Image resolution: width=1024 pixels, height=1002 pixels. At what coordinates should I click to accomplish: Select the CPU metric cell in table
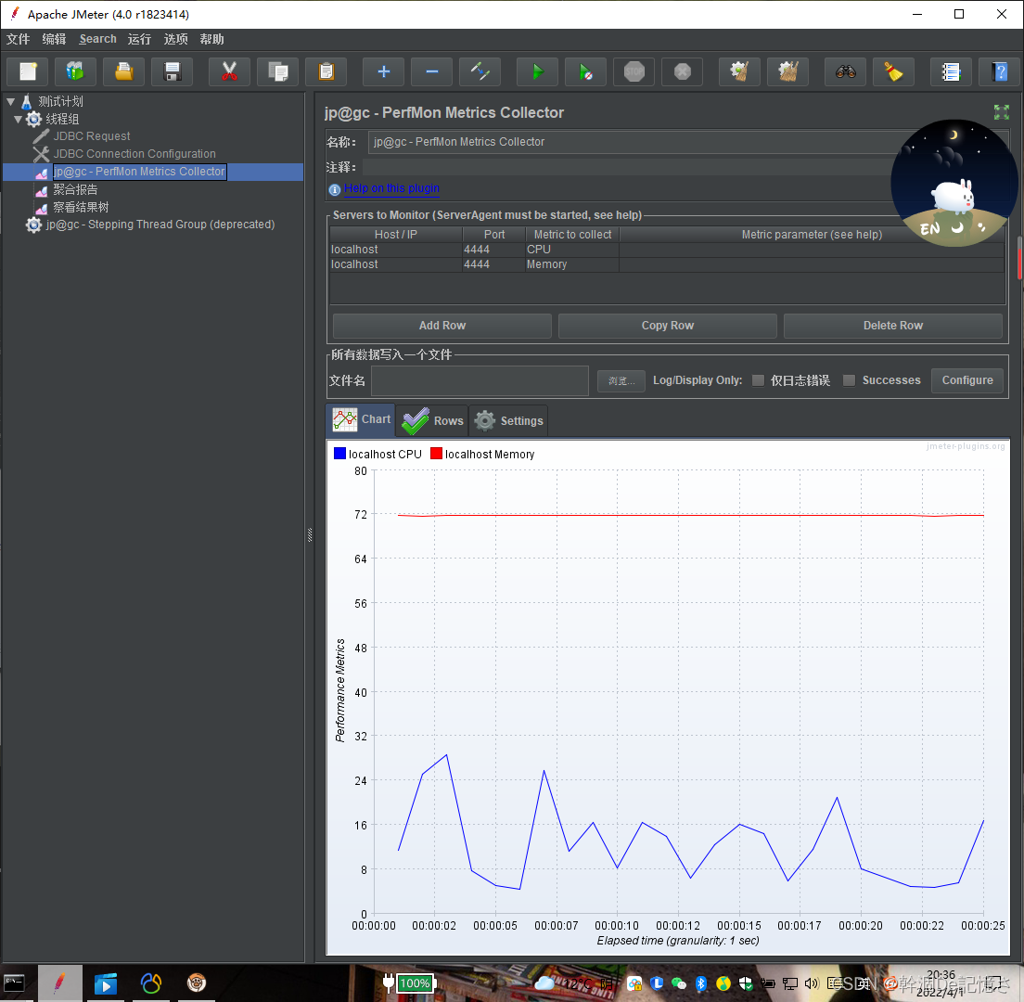(571, 250)
